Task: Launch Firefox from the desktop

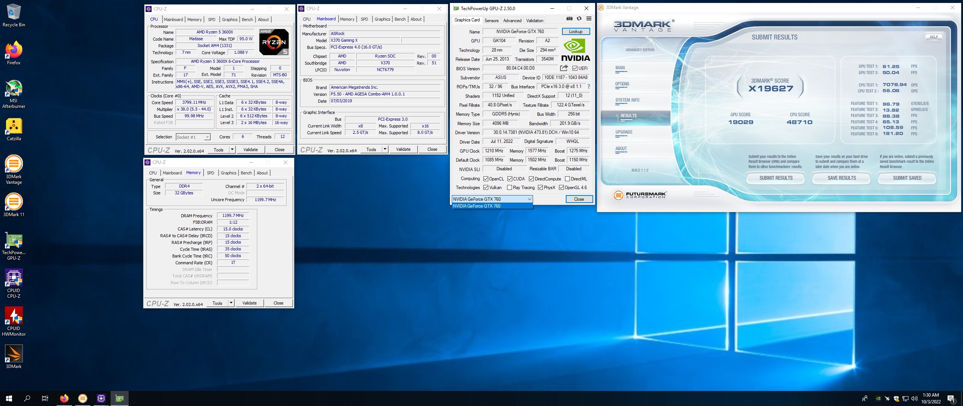Action: pos(14,53)
